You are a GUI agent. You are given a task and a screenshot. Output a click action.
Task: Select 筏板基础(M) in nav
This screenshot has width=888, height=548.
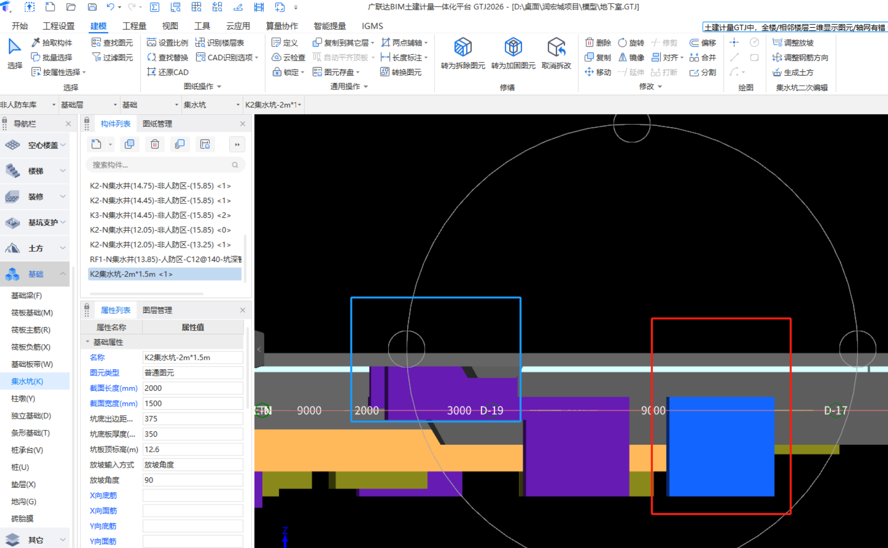(32, 313)
